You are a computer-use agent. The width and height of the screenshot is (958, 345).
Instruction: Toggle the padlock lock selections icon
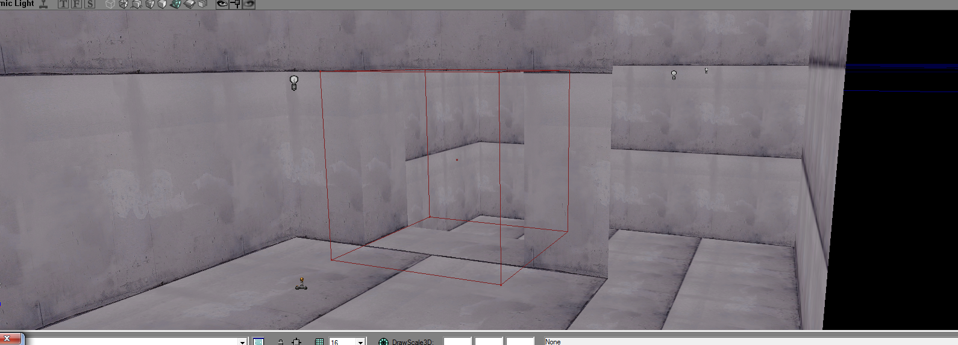281,341
